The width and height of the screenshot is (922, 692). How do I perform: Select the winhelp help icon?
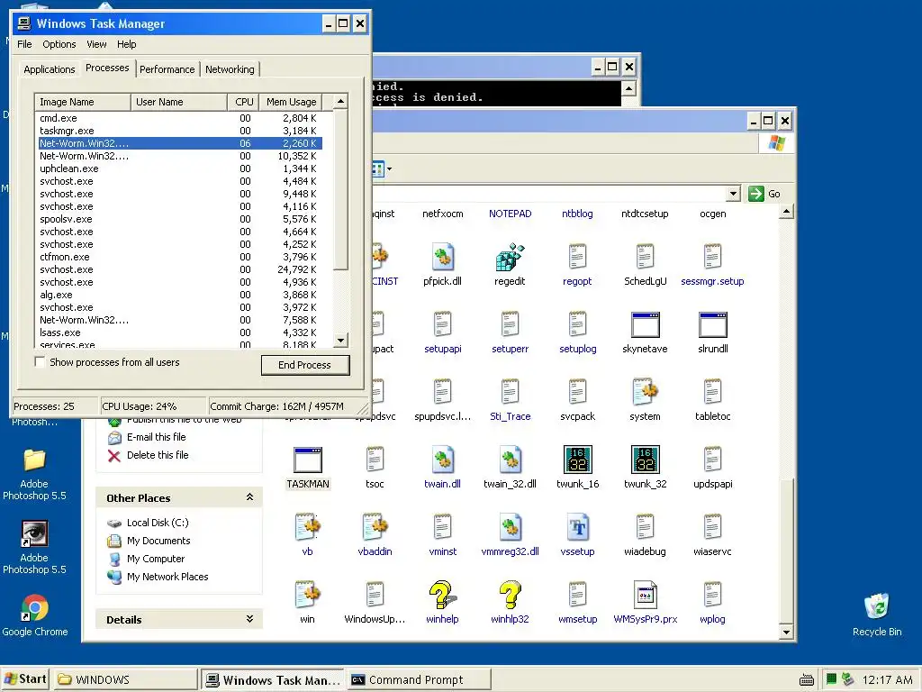[x=443, y=596]
